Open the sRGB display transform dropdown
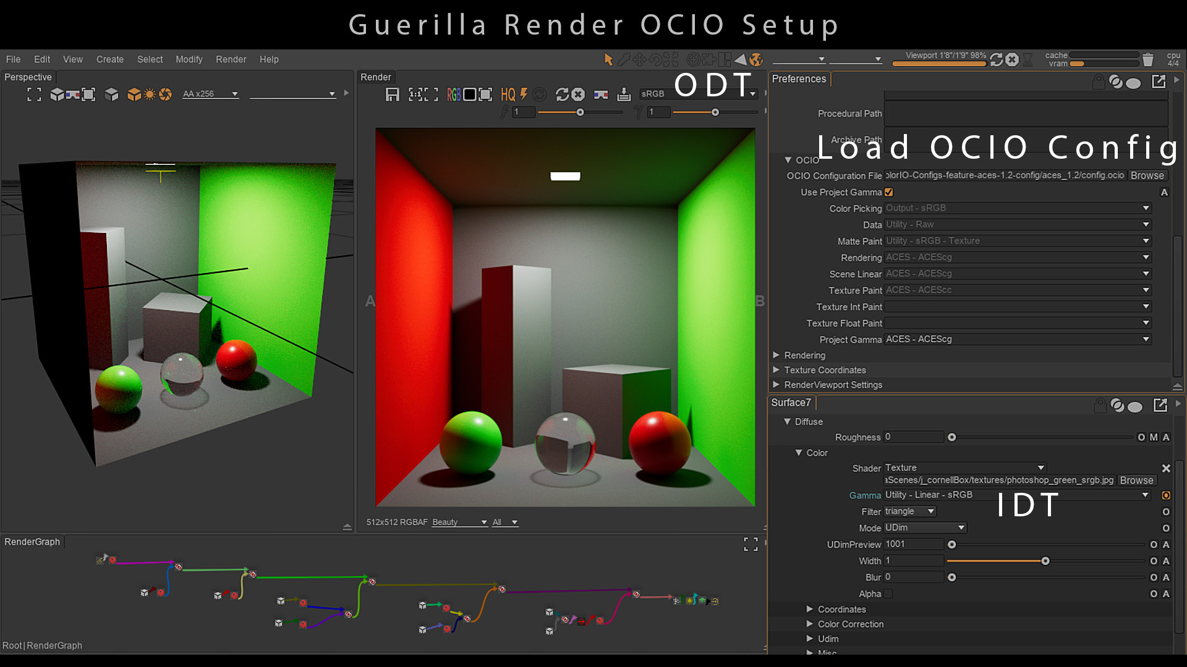Screen dimensions: 1187x667 point(752,94)
